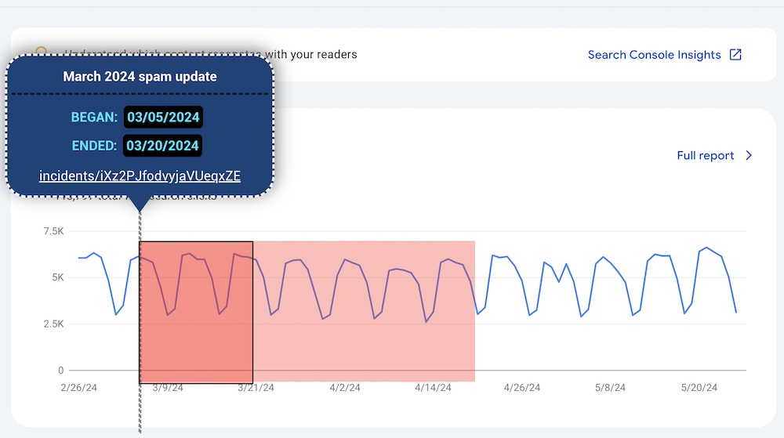Screen dimensions: 784x438
Task: Click the 4/14/24 date axis label
Action: tap(434, 388)
